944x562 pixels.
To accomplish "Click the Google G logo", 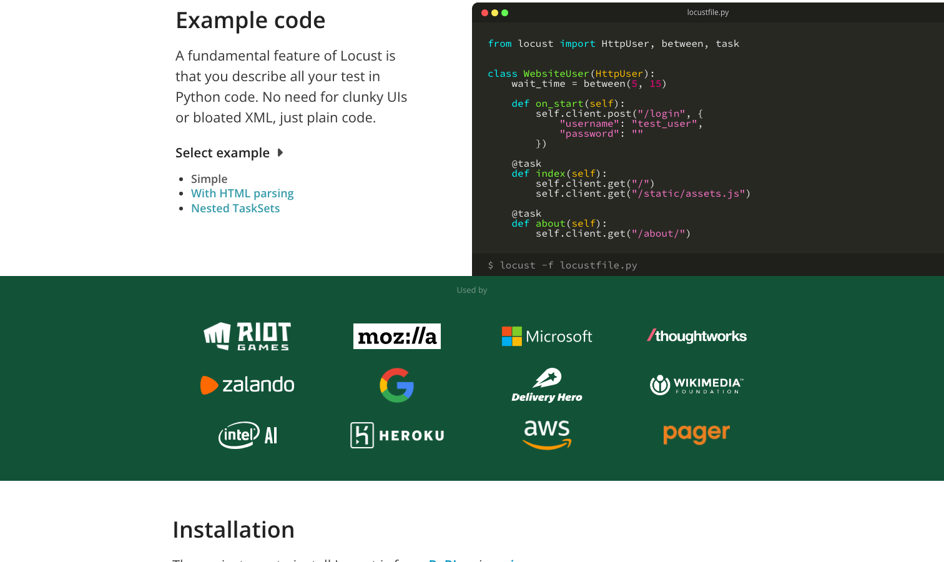I will point(397,385).
